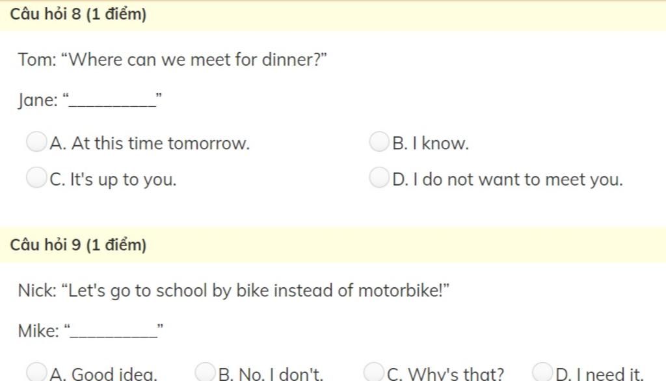Pick radio option C. Why's that?
The height and width of the screenshot is (381, 666).
374,372
